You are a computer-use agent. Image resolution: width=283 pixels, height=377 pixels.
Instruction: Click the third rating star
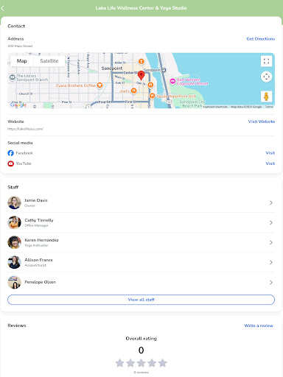pyautogui.click(x=141, y=363)
